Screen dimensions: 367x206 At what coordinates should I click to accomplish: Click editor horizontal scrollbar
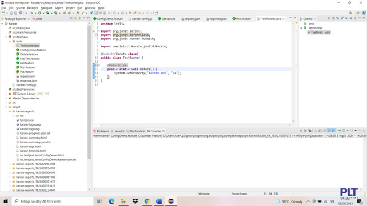[195, 125]
